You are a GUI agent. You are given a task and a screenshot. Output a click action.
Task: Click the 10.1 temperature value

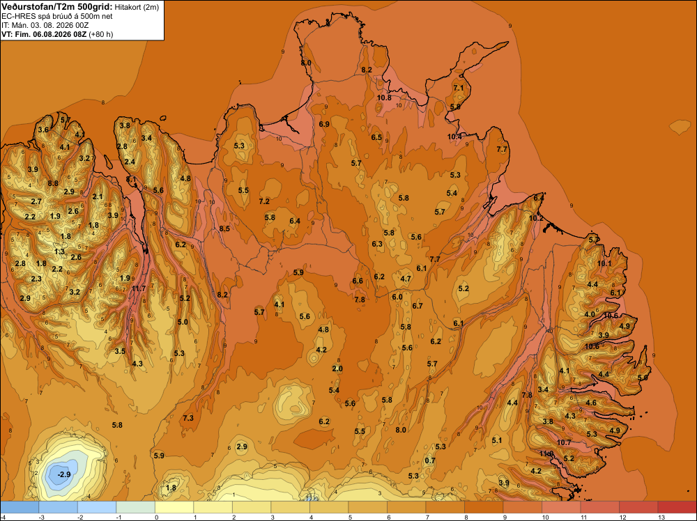coord(604,263)
